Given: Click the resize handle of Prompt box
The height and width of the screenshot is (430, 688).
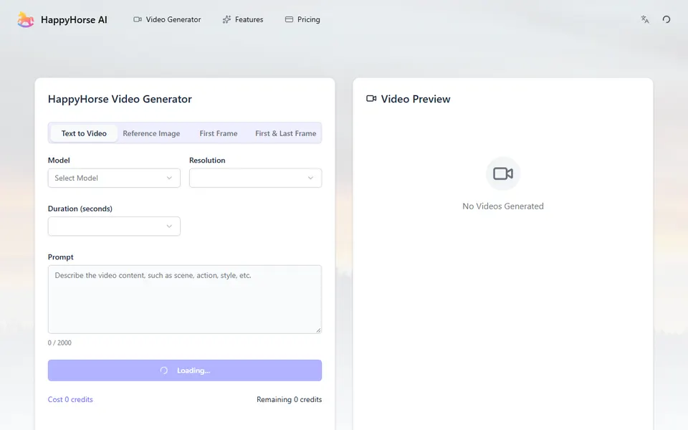Looking at the screenshot, I should point(318,330).
